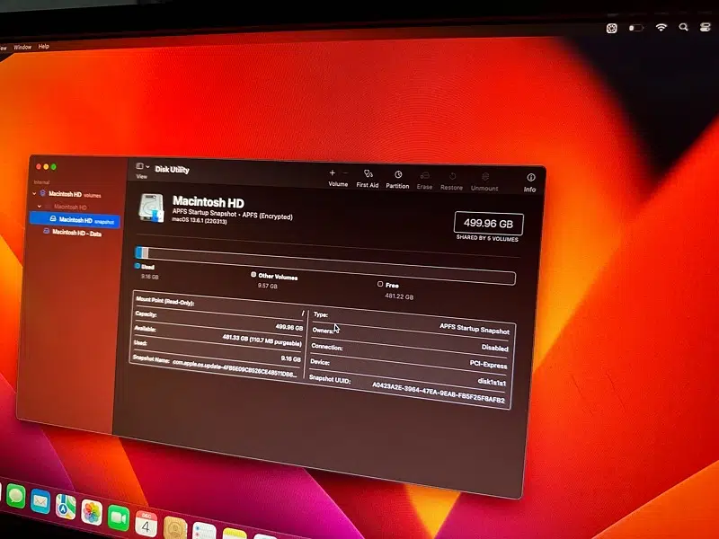
Task: Open Calendar from the Dock
Action: 146,525
